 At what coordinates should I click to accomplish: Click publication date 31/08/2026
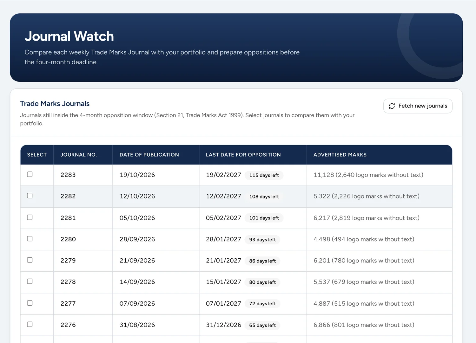click(x=137, y=325)
